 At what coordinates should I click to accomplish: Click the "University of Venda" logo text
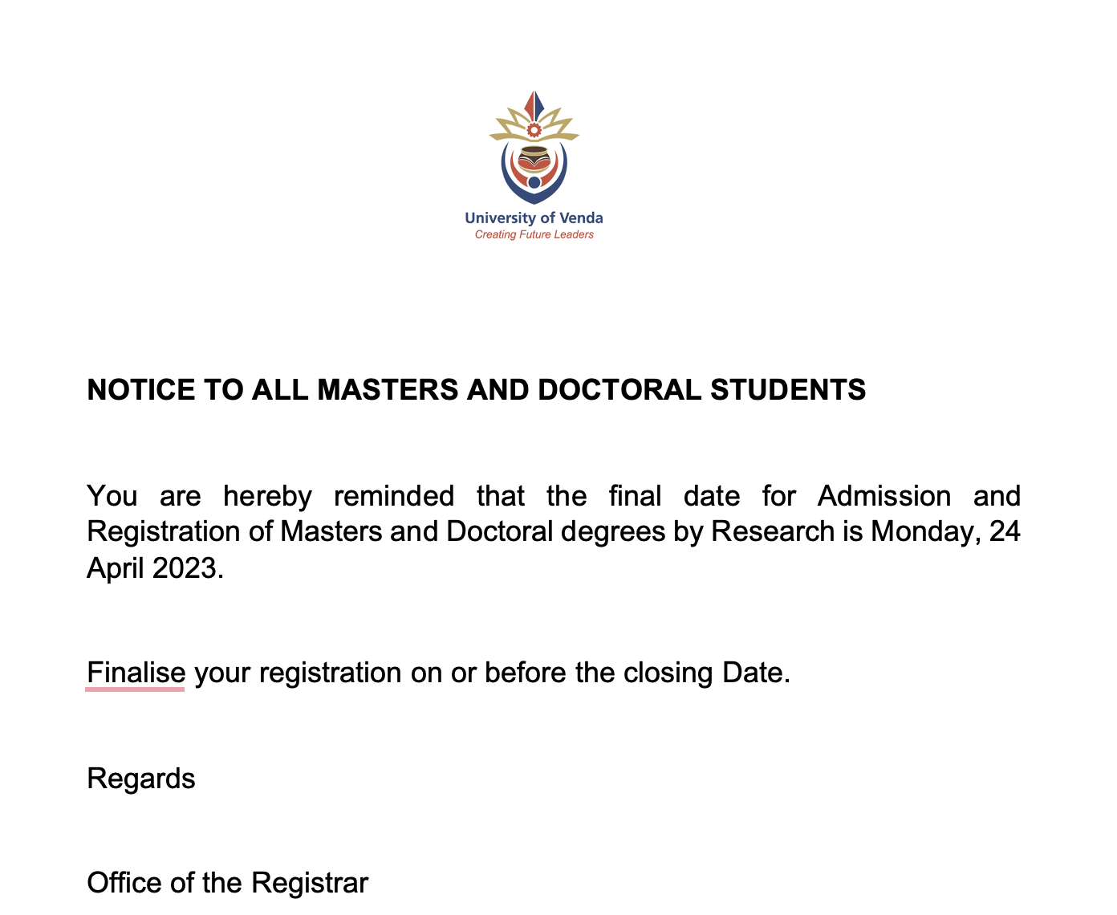click(534, 218)
